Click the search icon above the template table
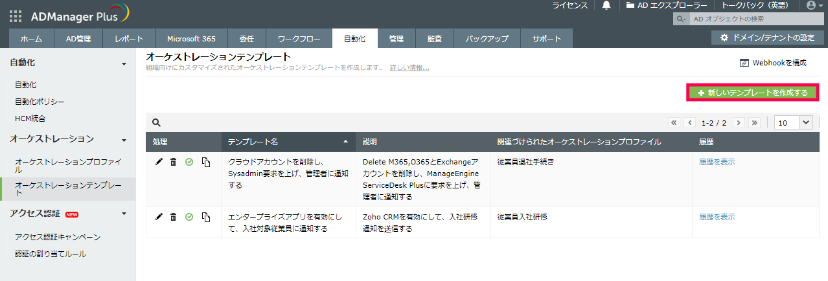 (156, 122)
